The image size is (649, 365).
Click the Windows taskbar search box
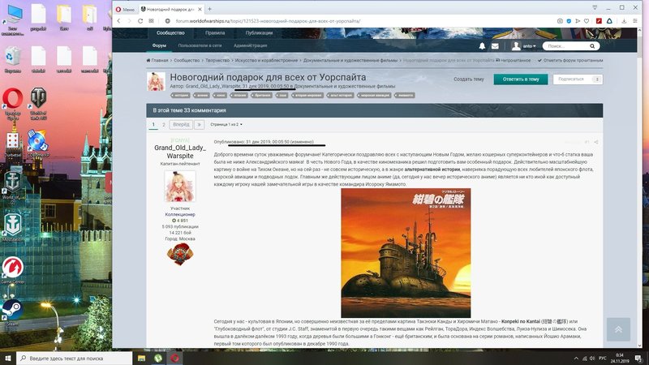[x=74, y=359]
